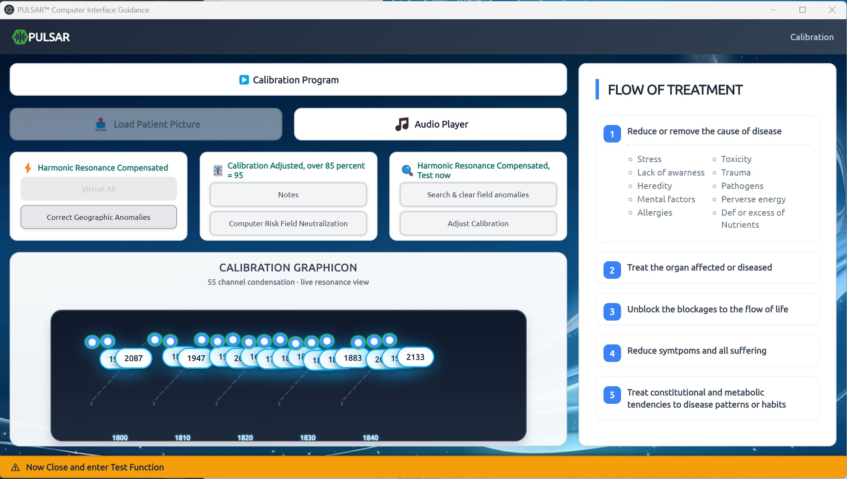Maximize the PULSAR window
This screenshot has height=479, width=847.
802,10
